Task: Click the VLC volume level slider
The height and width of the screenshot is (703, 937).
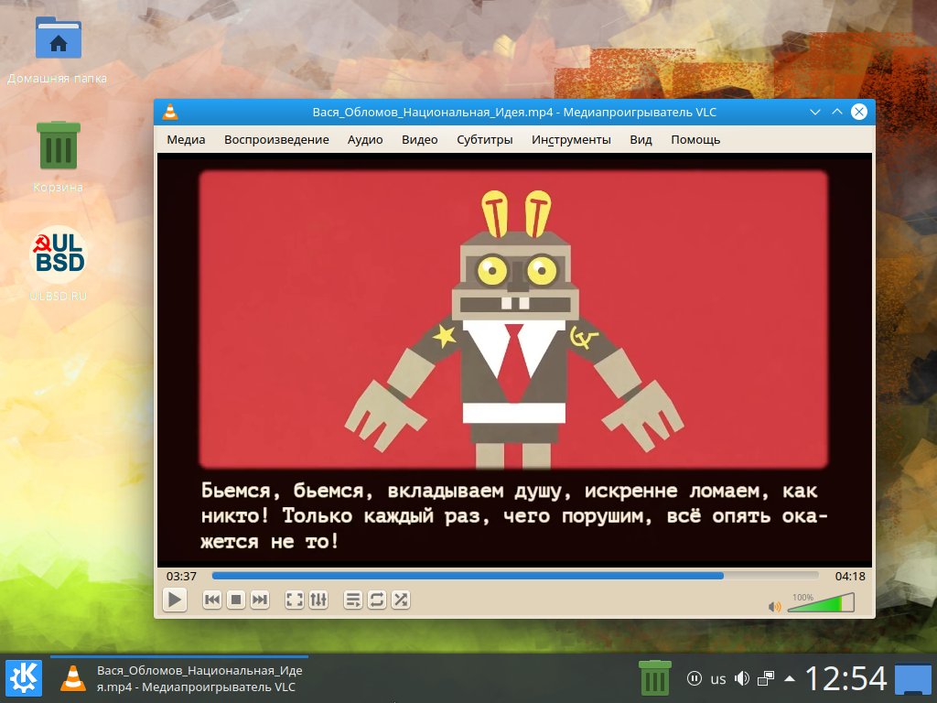Action: [820, 604]
